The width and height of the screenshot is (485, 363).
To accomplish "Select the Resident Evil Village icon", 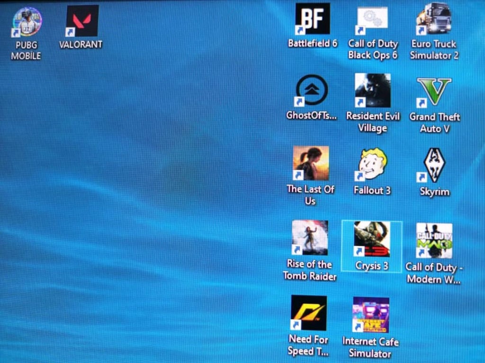I will pyautogui.click(x=372, y=90).
